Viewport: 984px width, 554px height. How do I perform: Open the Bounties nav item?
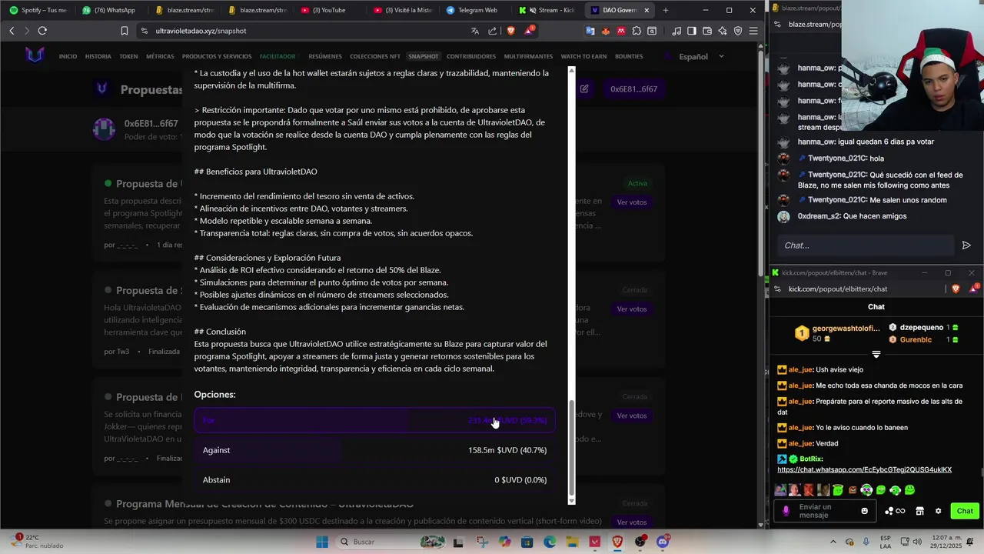tap(629, 56)
